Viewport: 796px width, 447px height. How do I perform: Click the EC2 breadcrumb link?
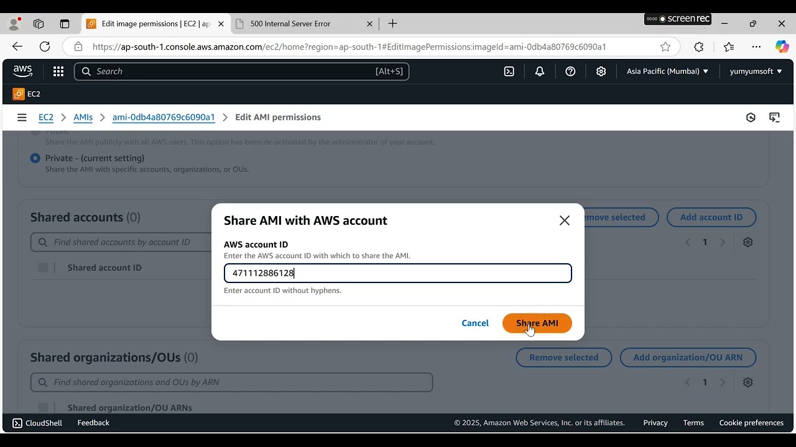point(46,117)
